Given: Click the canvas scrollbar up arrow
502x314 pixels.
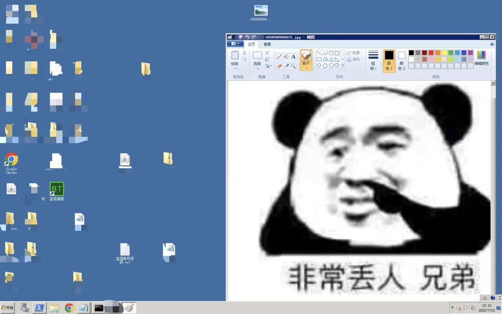Looking at the screenshot, I should click(x=493, y=83).
